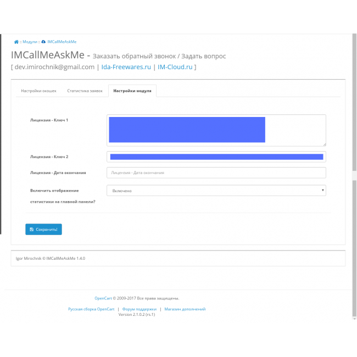This screenshot has height=357, width=357.
Task: Focus the Лицензия - Ключ 1 text area
Action: coord(216,130)
